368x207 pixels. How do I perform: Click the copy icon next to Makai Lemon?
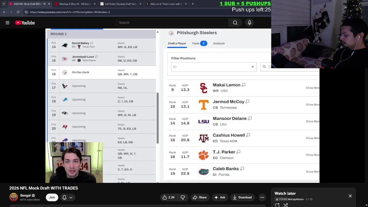(244, 85)
